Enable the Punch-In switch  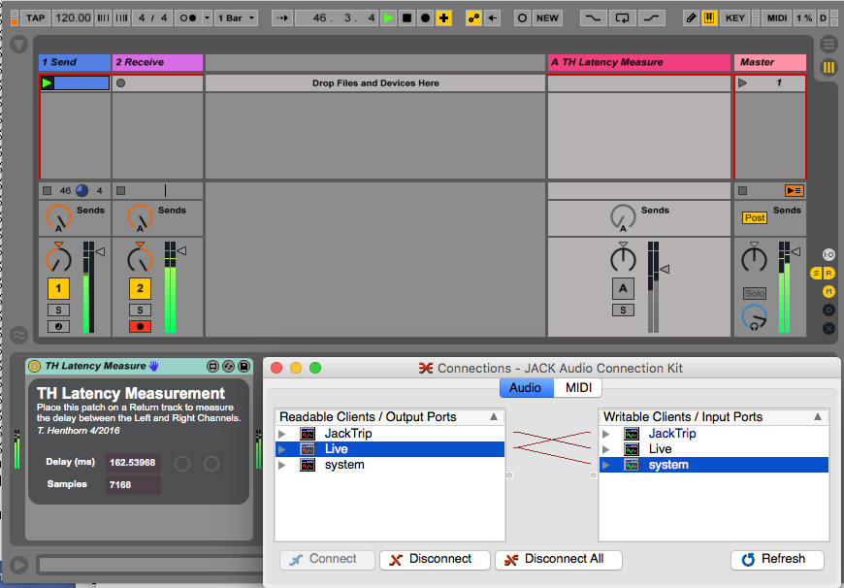coord(593,18)
